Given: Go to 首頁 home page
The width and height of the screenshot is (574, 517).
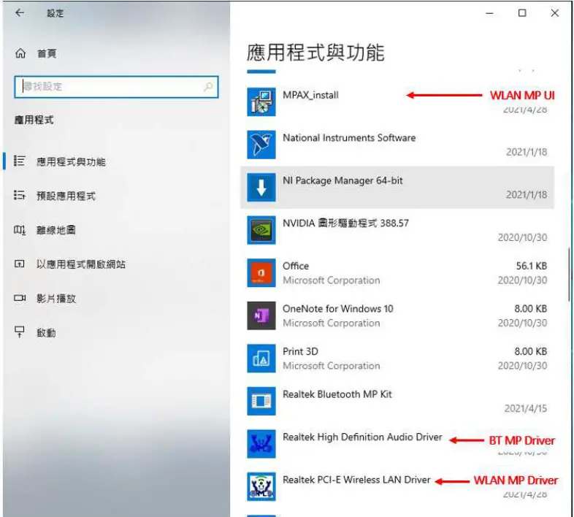Looking at the screenshot, I should (x=47, y=54).
